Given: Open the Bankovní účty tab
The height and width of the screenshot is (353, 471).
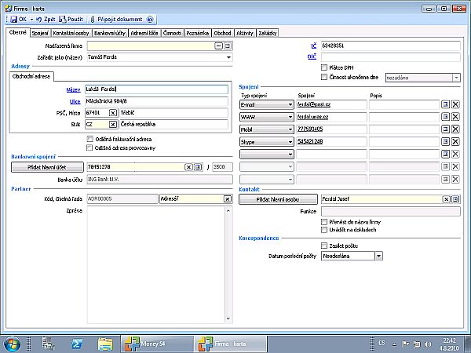Looking at the screenshot, I should (110, 33).
